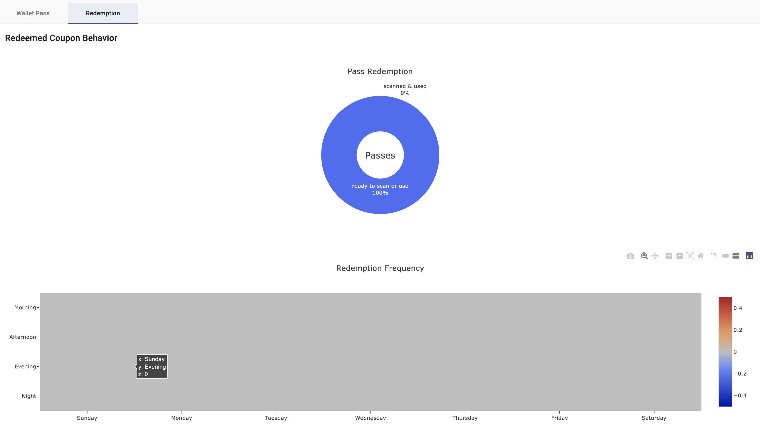Click the Redemption Frequency chart title
760x428 pixels.
(380, 268)
